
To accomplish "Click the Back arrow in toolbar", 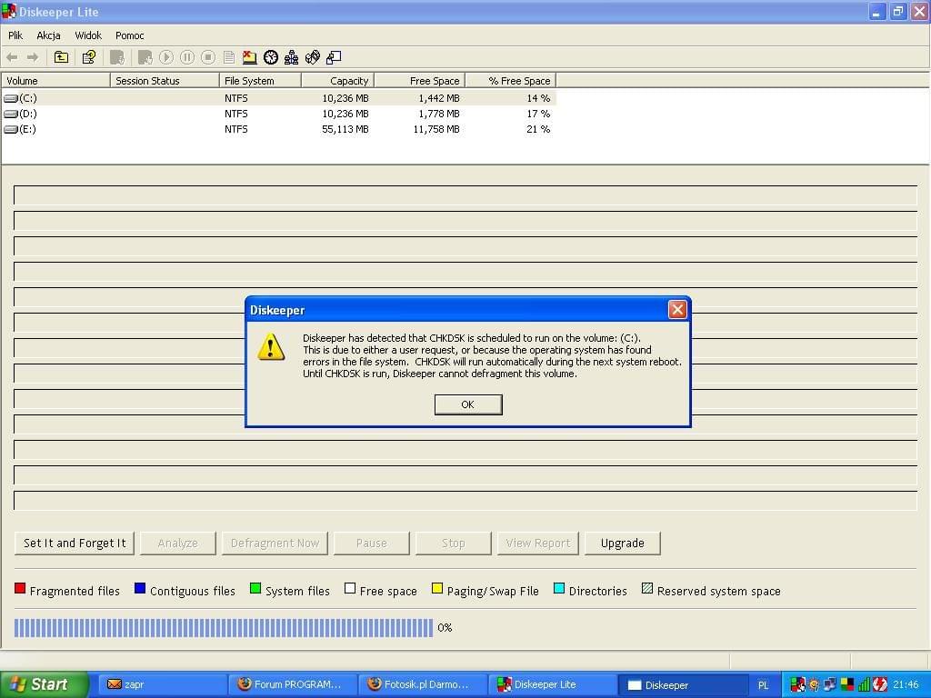I will point(12,57).
